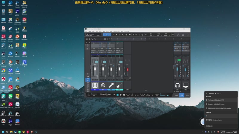
Task: Open the second menu in Studio One menu bar
Action: pos(90,31)
